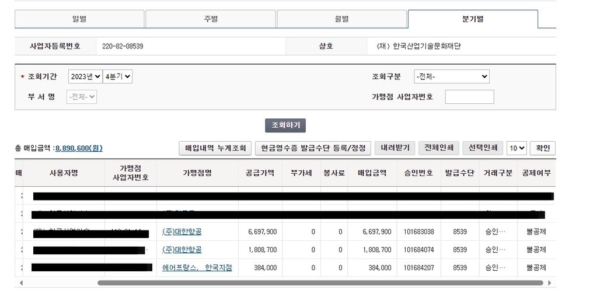Viewport: 607px width, 294px height.
Task: Click 현금영수증 발급수단 등록/정정 button
Action: pos(313,148)
